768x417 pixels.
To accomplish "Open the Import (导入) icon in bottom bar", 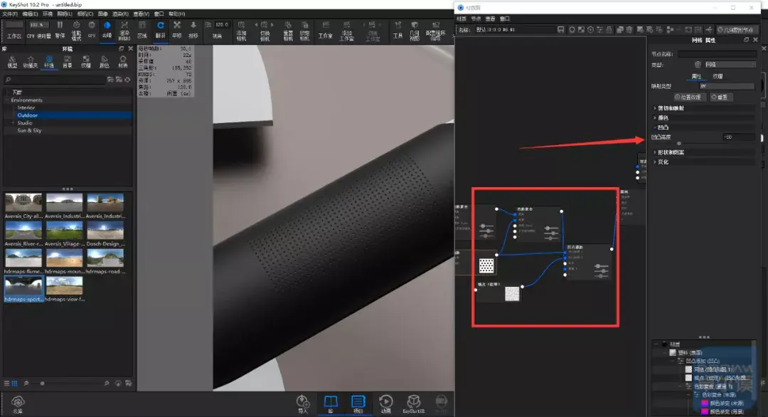I will pos(303,403).
